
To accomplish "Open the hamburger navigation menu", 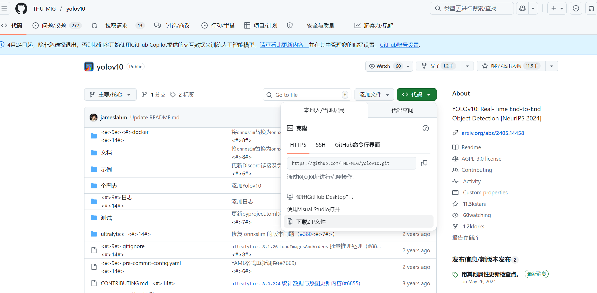I will coord(4,9).
